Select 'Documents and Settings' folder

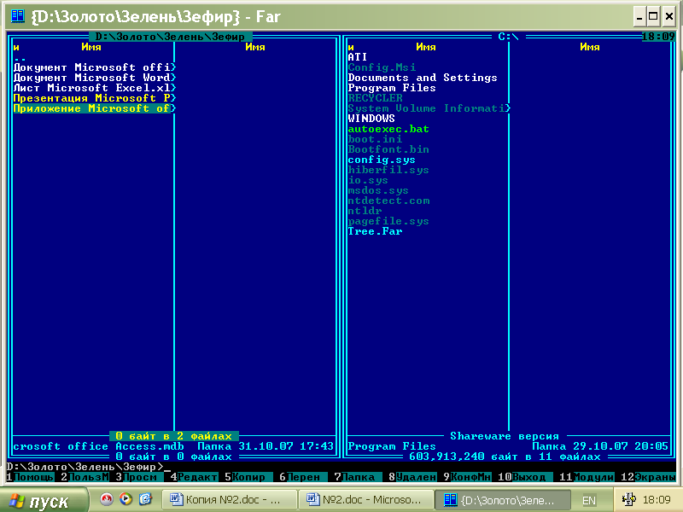pos(423,78)
